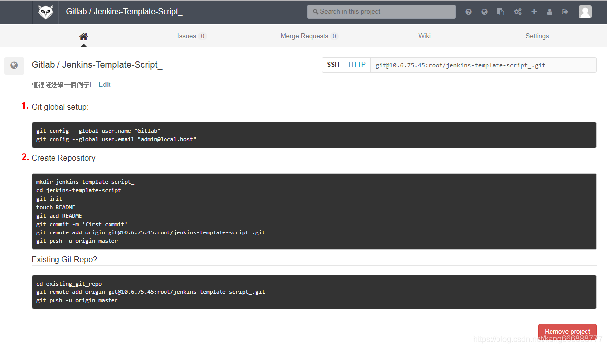Click the user.name "Gitlab" config line
607x348 pixels.
[98, 131]
